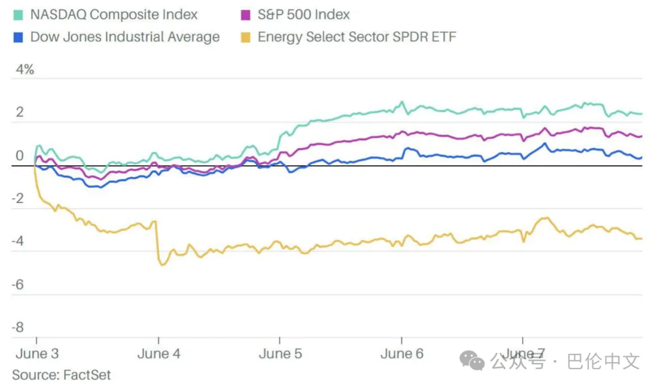Click the June 3 date label
Viewport: 661px width, 388px height.
click(36, 354)
